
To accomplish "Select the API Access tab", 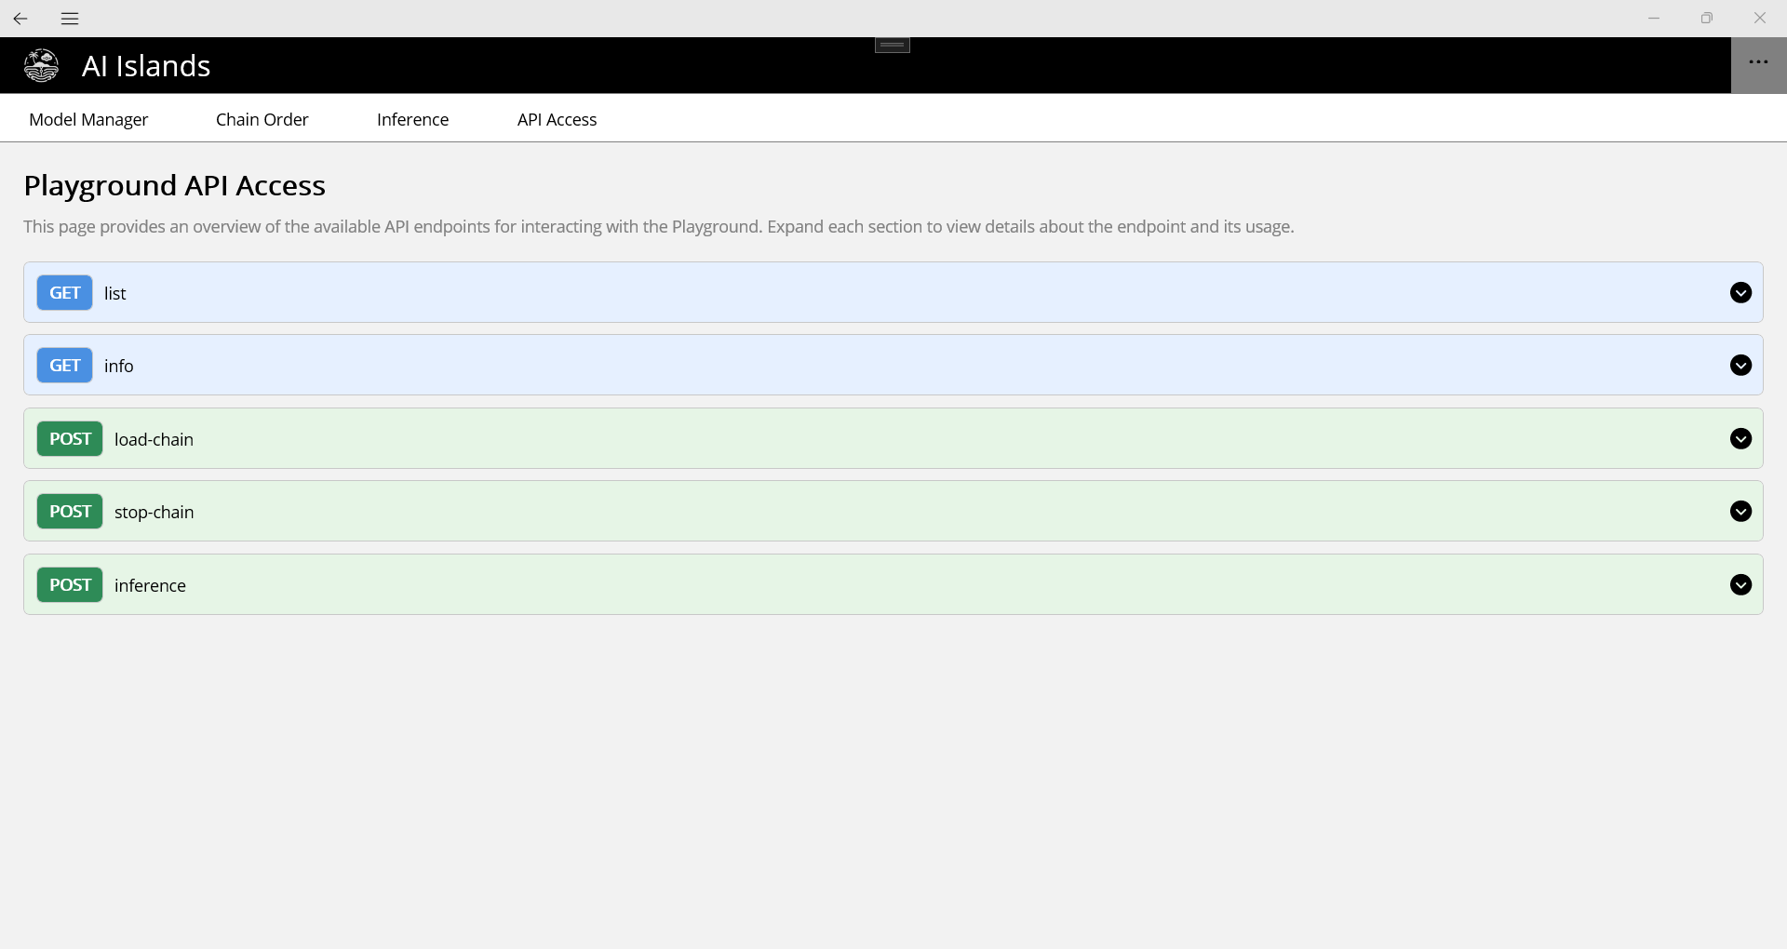I will (x=557, y=119).
